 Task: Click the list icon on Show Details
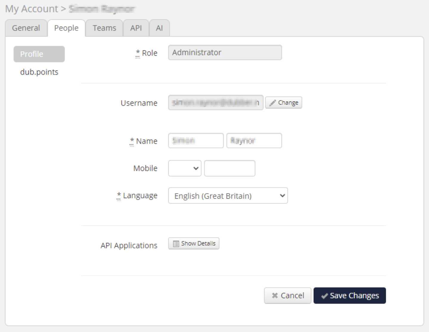(176, 244)
